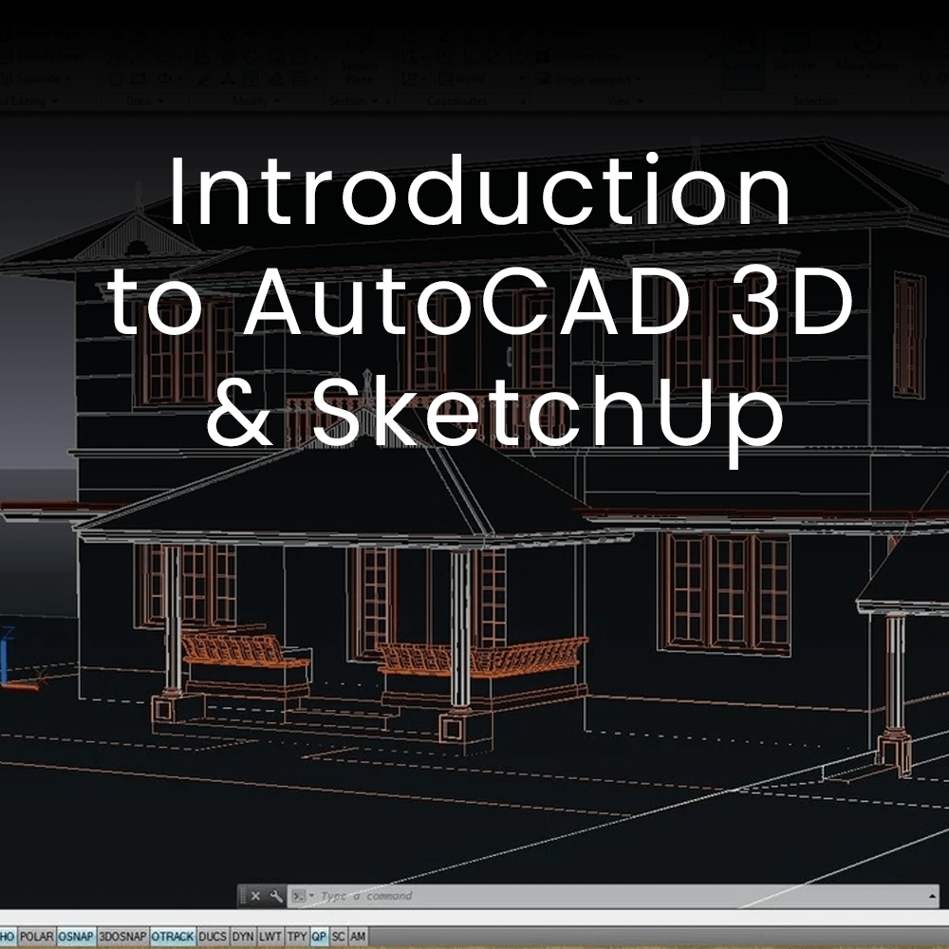
Task: Toggle LWT lineweight display
Action: point(270,937)
